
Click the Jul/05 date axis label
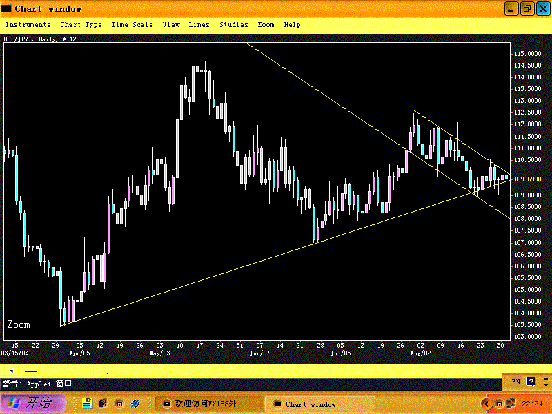pyautogui.click(x=340, y=353)
